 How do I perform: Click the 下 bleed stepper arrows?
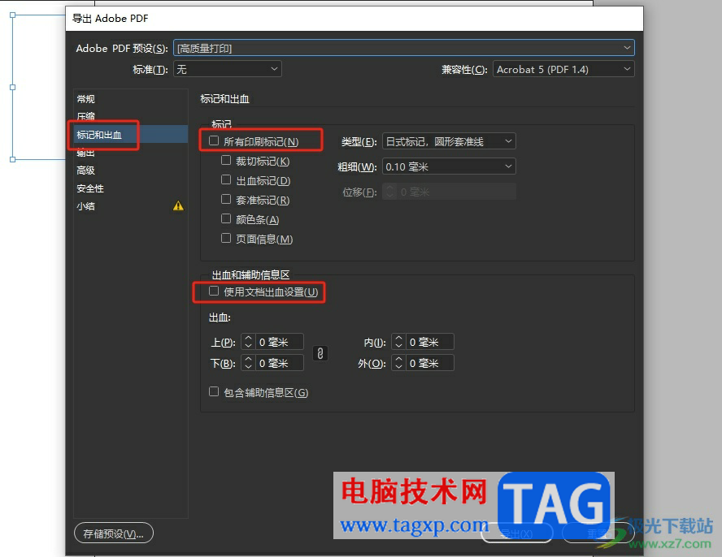pyautogui.click(x=248, y=363)
